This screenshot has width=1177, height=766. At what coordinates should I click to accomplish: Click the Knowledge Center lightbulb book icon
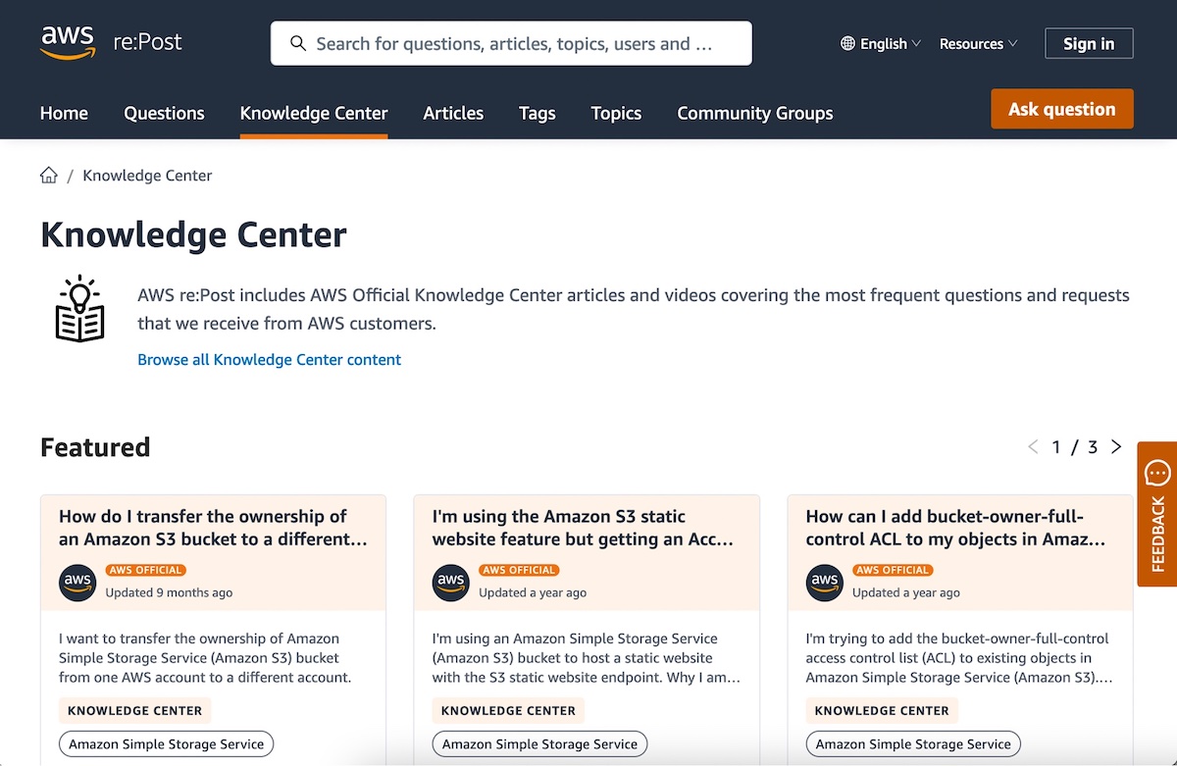point(80,309)
